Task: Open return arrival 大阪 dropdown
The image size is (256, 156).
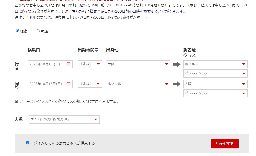Action: (215, 84)
